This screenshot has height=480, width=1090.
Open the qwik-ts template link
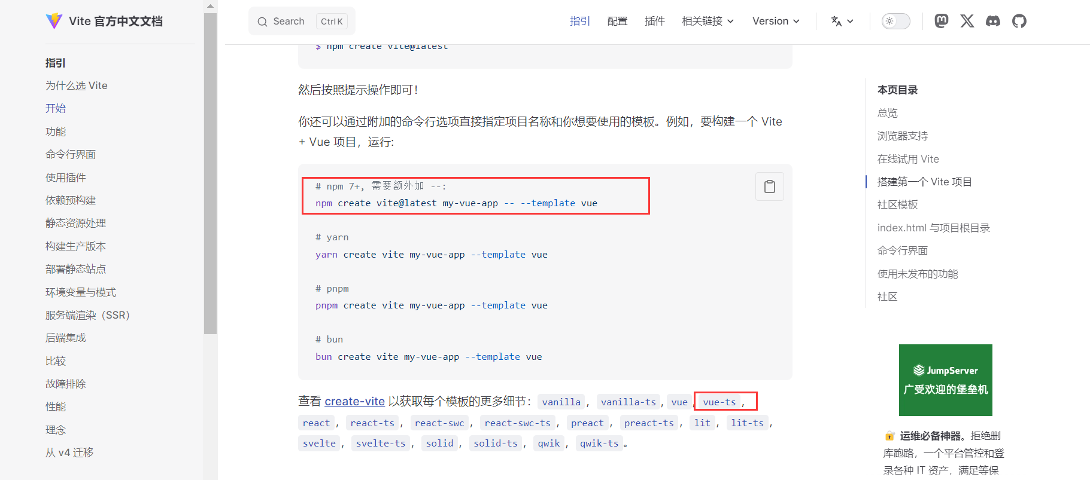[599, 443]
